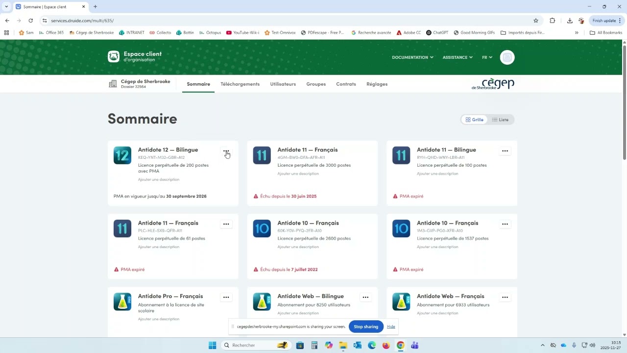Open the Groupes tab
The image size is (627, 353).
(316, 84)
